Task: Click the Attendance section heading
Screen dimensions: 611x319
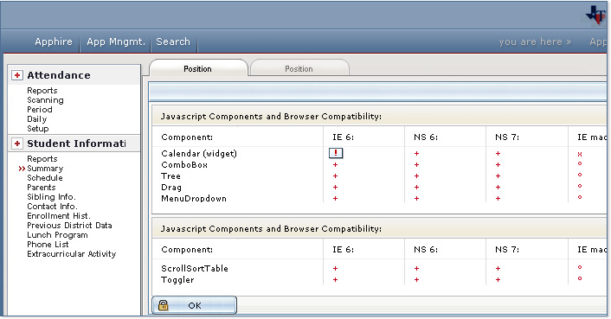Action: pyautogui.click(x=59, y=75)
